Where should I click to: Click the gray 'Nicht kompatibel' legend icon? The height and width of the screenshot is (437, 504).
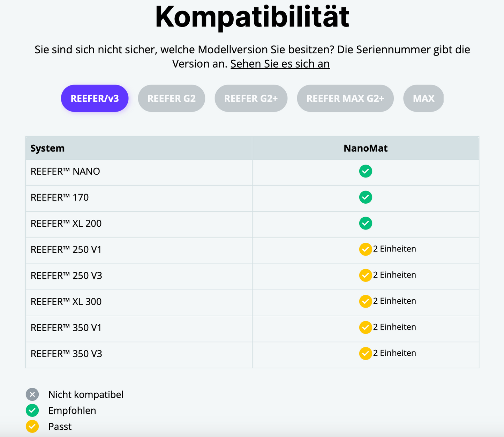point(32,394)
